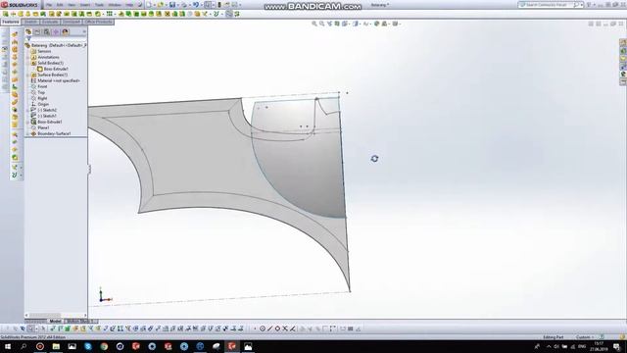The image size is (627, 353).
Task: Click the Print icon
Action: point(184,5)
